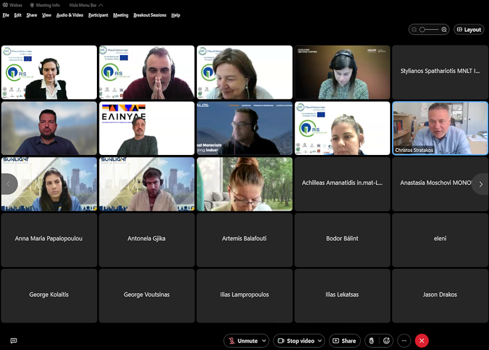Image resolution: width=489 pixels, height=350 pixels.
Task: Open the chat panel icon
Action: tap(13, 341)
